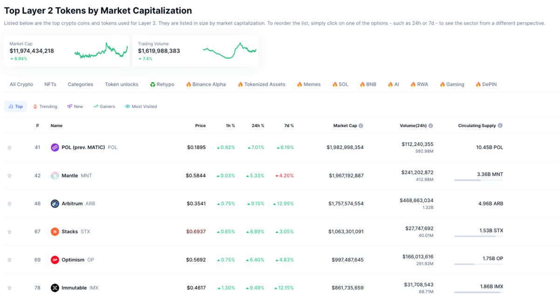Click Optimism volume $166,013,616
Screen dimensions: 559x297
click(418, 256)
